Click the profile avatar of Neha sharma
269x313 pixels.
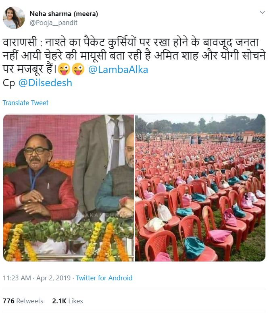[x=14, y=18]
